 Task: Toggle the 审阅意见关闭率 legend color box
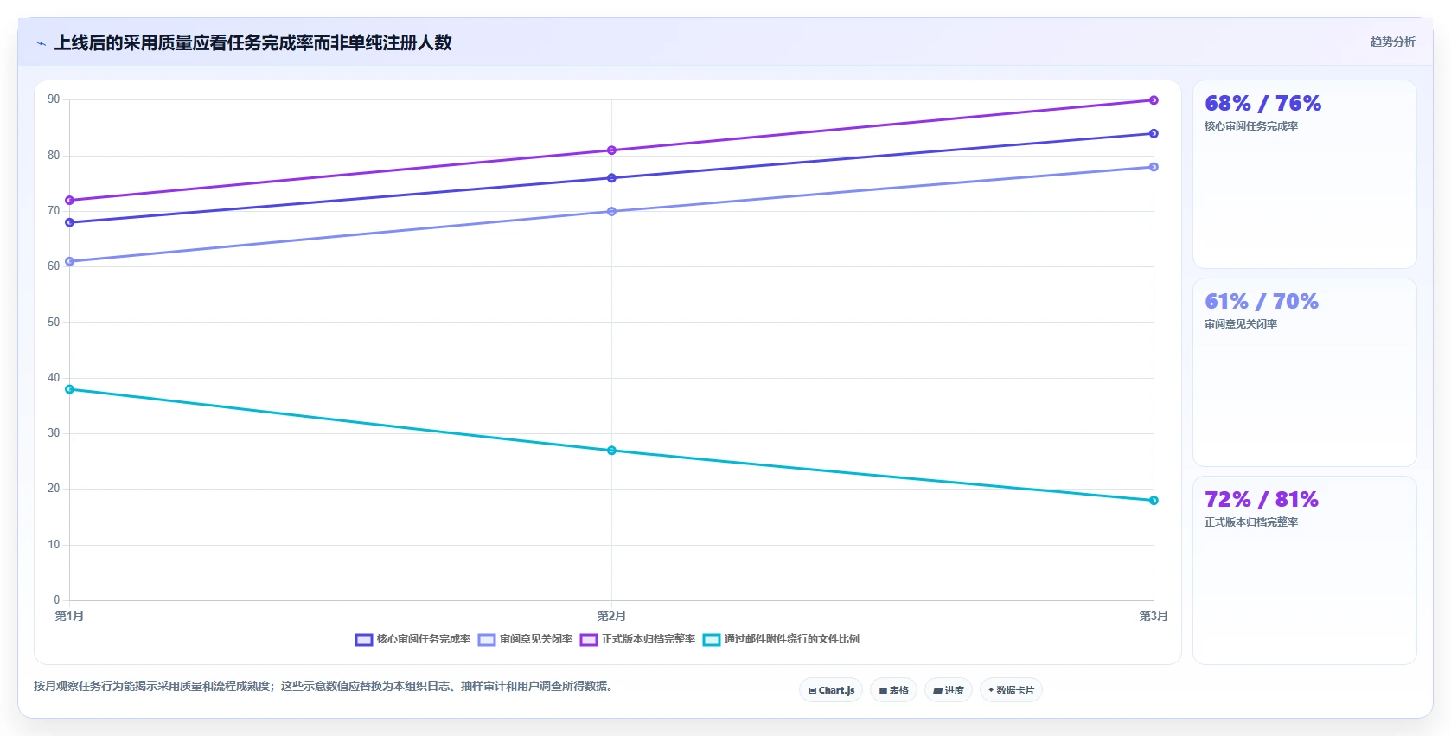point(487,640)
